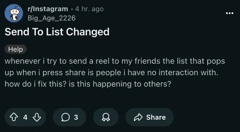Image resolution: width=240 pixels, height=132 pixels.
Task: Click the share arrow icon
Action: click(x=138, y=117)
